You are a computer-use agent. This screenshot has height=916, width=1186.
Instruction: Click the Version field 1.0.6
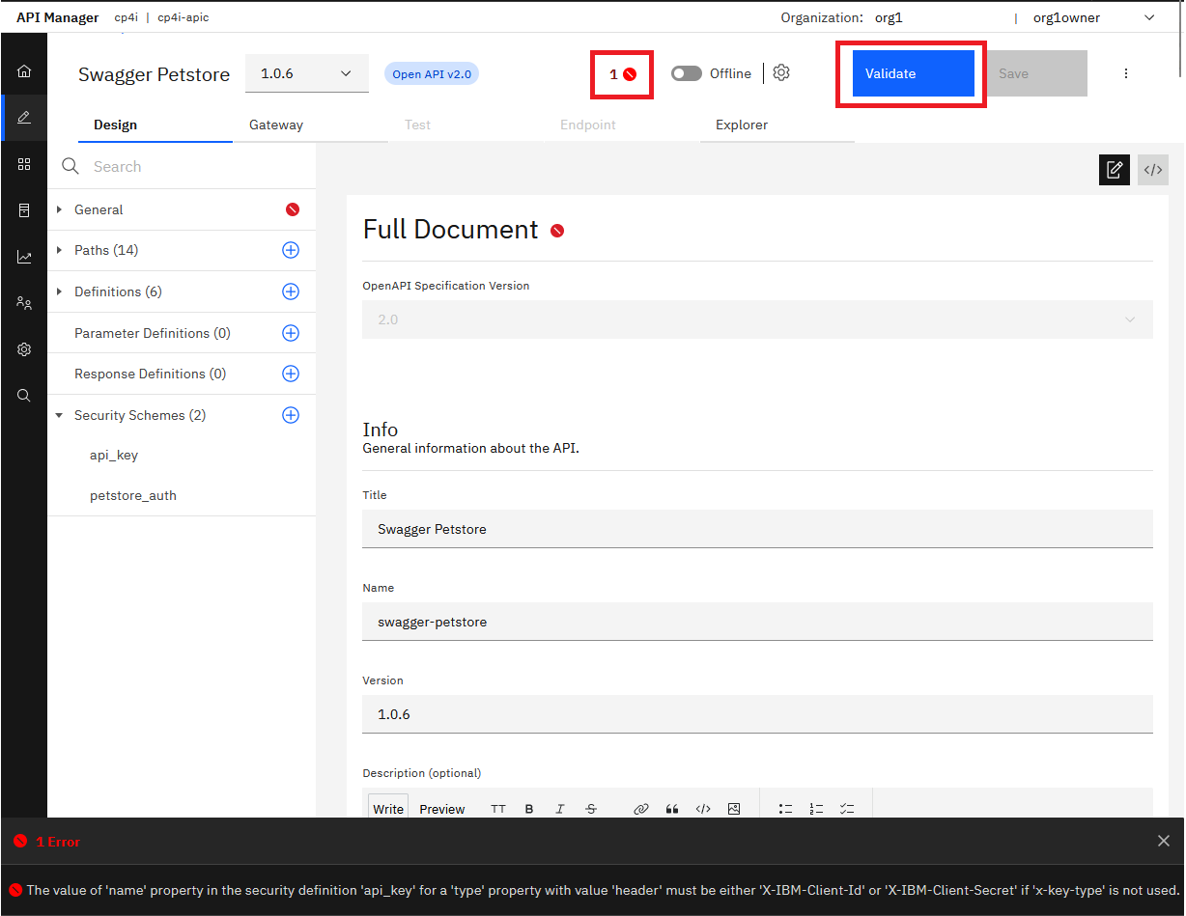tap(757, 714)
